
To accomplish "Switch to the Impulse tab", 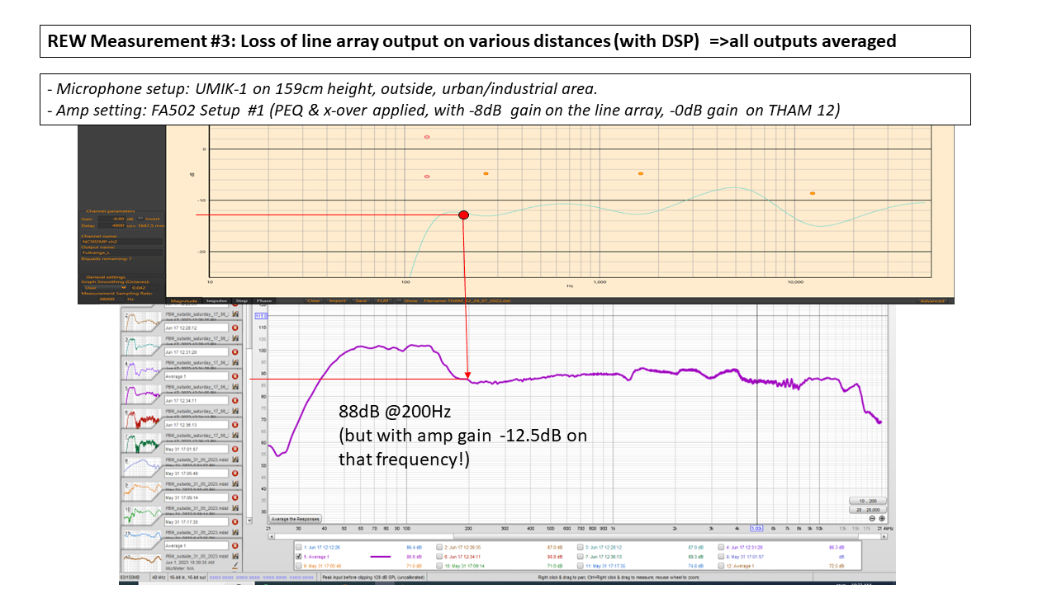I will click(x=216, y=300).
